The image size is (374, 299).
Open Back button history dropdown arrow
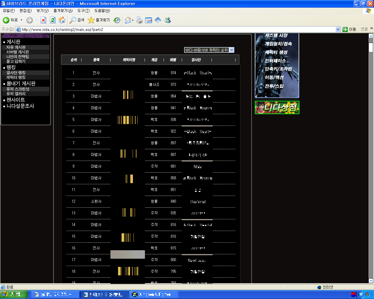pyautogui.click(x=21, y=20)
